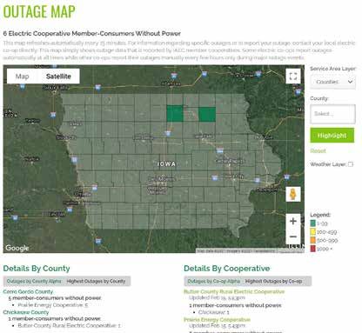Toggle fullscreen map view icon
This screenshot has height=333, width=362.
click(x=293, y=77)
